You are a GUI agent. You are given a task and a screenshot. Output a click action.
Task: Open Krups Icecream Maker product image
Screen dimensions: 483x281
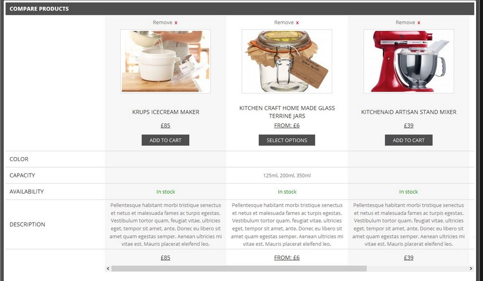point(165,61)
